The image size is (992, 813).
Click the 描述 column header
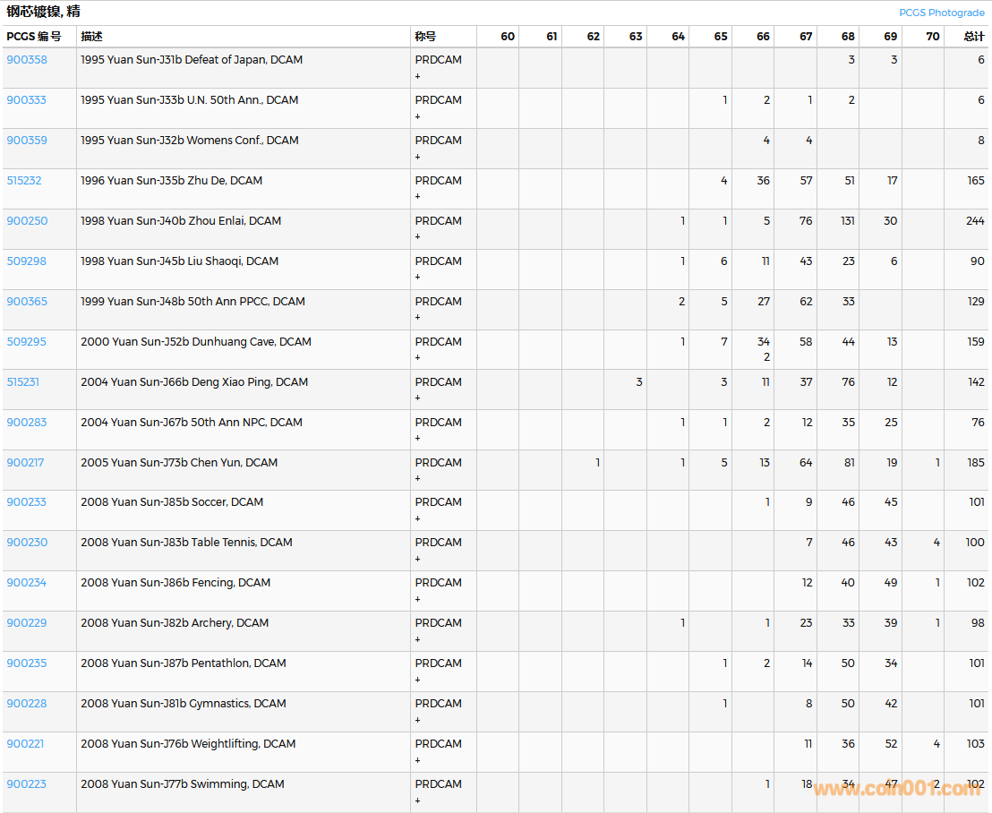pos(91,37)
